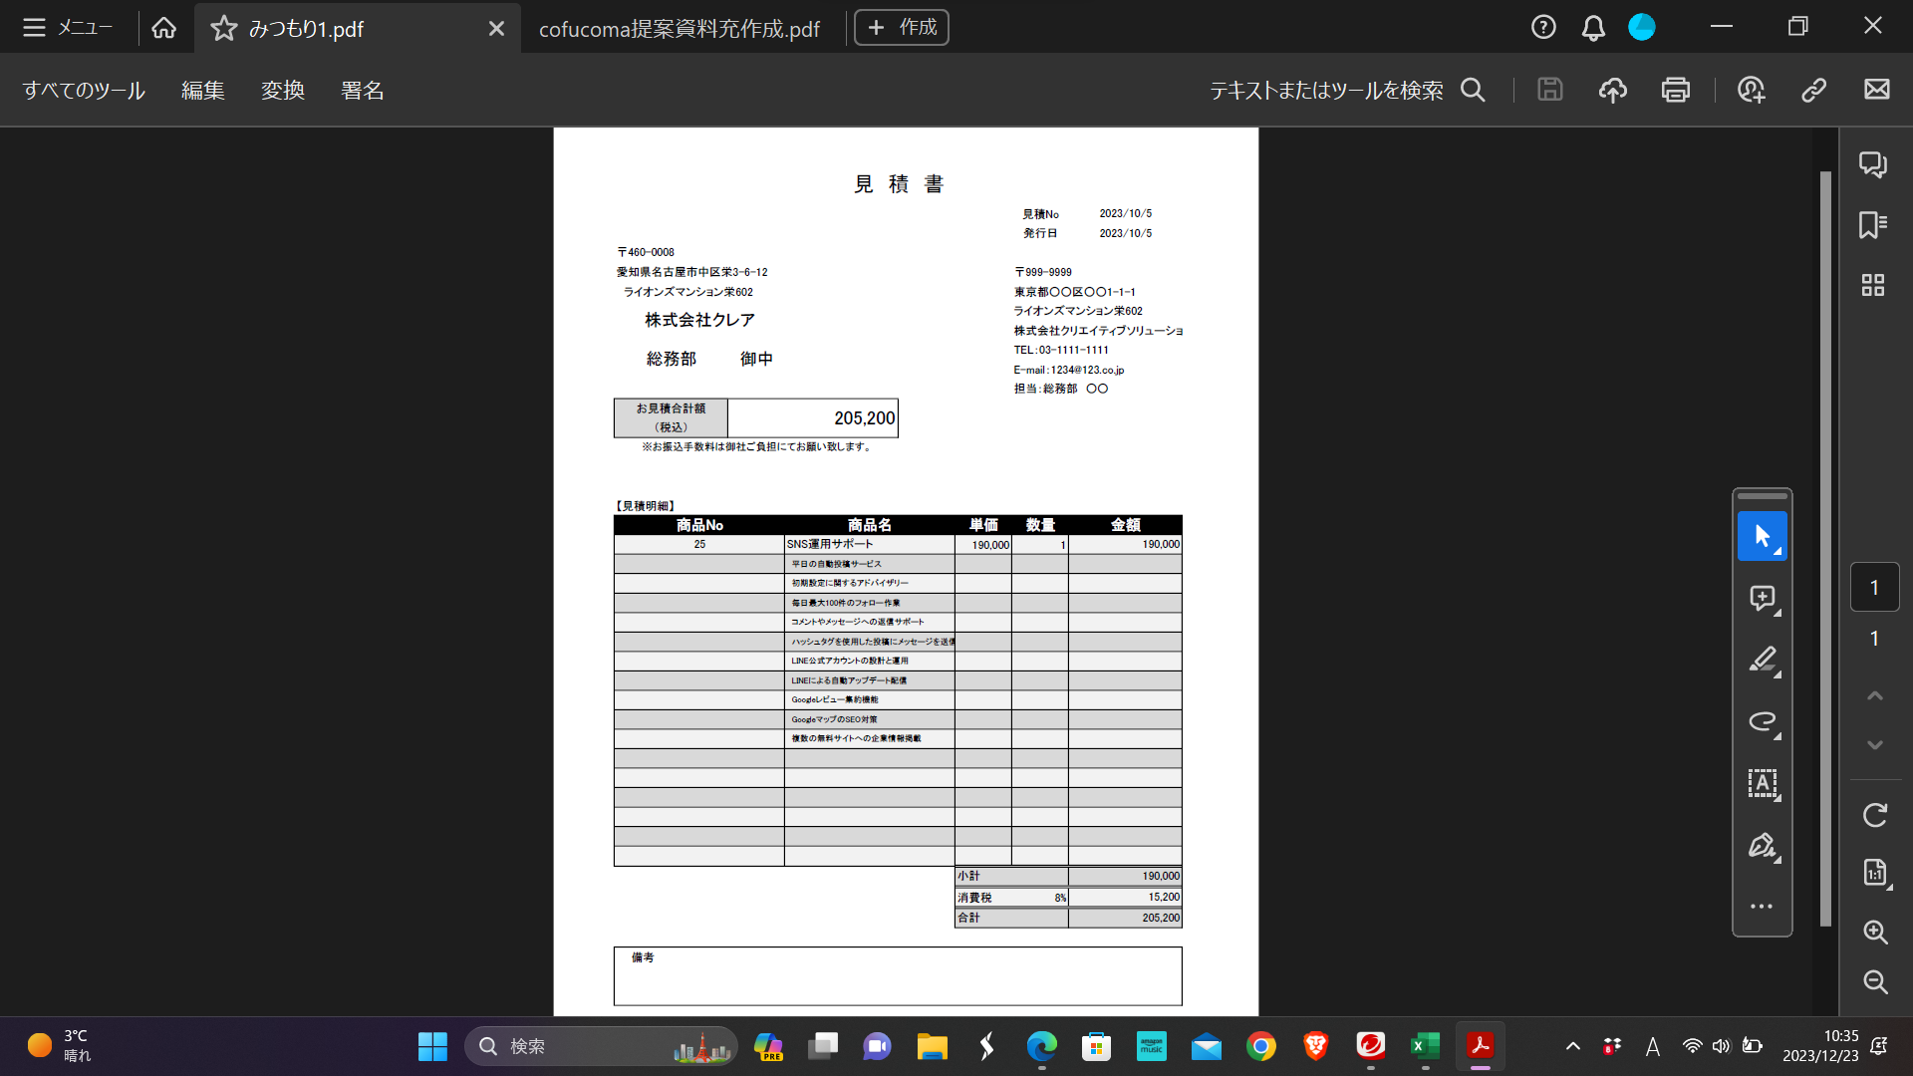The height and width of the screenshot is (1076, 1913).
Task: Show hidden system tray icons
Action: (1572, 1046)
